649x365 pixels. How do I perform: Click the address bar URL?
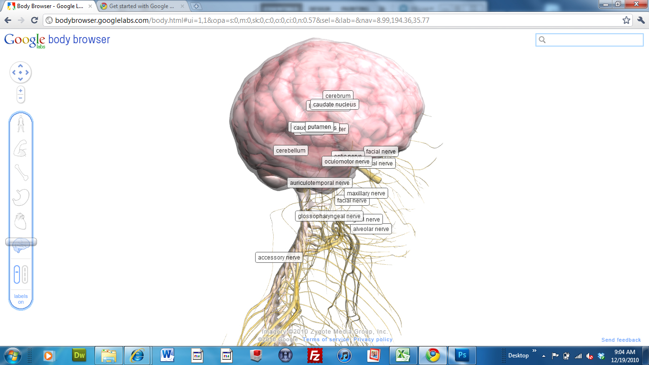242,20
